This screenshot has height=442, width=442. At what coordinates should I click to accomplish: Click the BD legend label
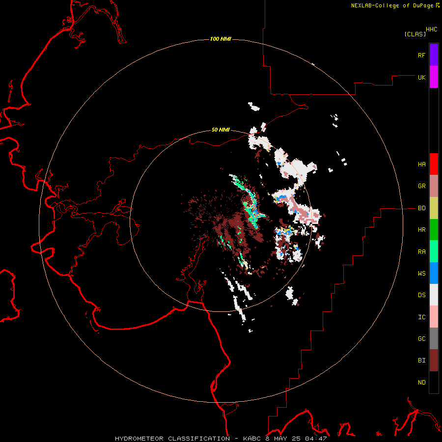(421, 208)
